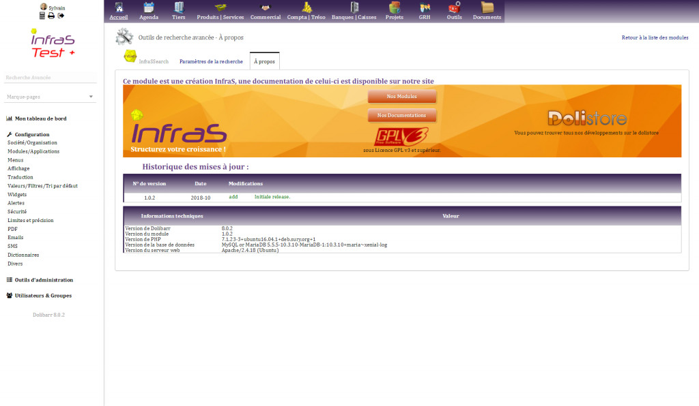Click the Nos Modules button
This screenshot has width=699, height=406.
click(401, 96)
